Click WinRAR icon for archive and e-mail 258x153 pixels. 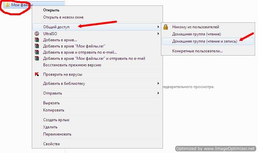[37, 52]
